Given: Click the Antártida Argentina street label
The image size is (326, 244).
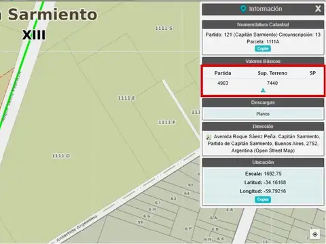Looking at the screenshot, I should [x=77, y=228].
